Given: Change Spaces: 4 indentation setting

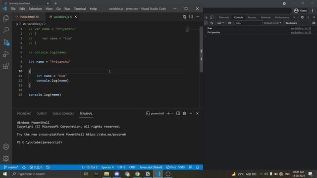Looking at the screenshot, I should 107,167.
